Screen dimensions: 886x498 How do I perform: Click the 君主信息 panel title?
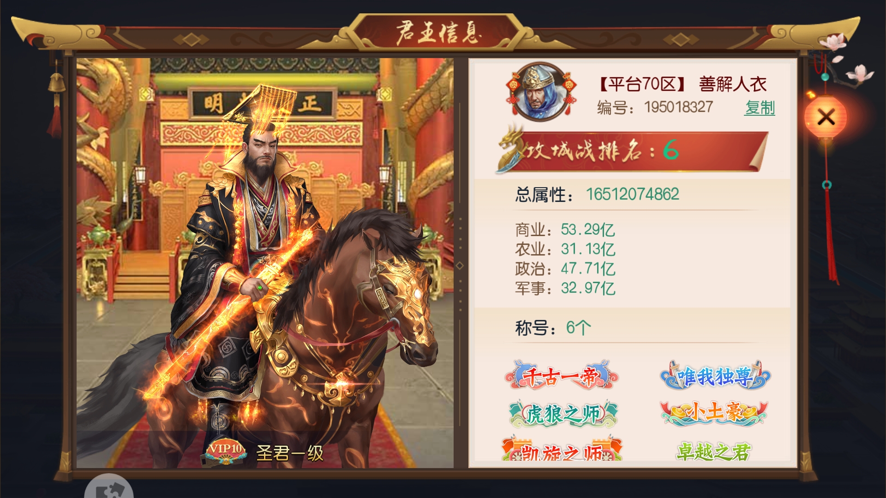[x=439, y=32]
